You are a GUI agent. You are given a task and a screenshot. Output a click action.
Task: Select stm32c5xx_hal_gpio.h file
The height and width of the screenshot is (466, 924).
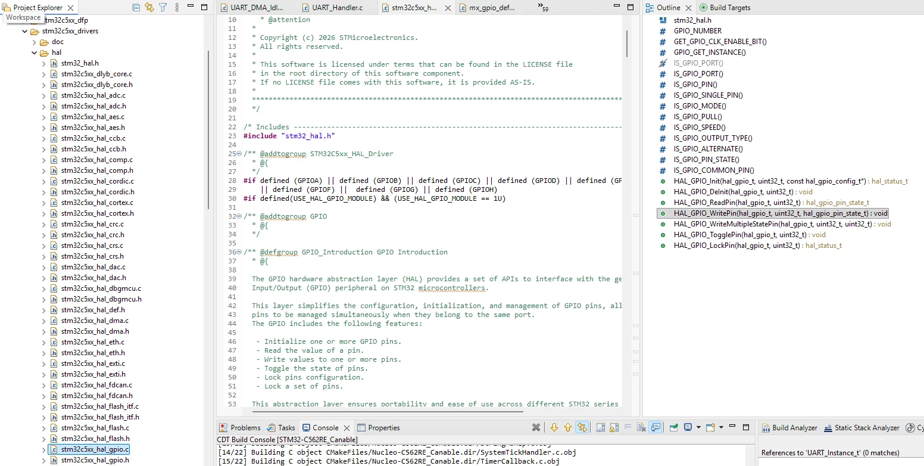95,460
